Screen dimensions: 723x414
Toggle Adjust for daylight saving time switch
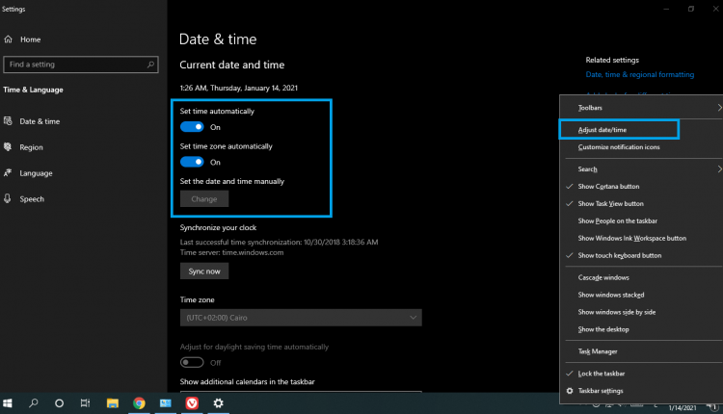click(x=192, y=363)
